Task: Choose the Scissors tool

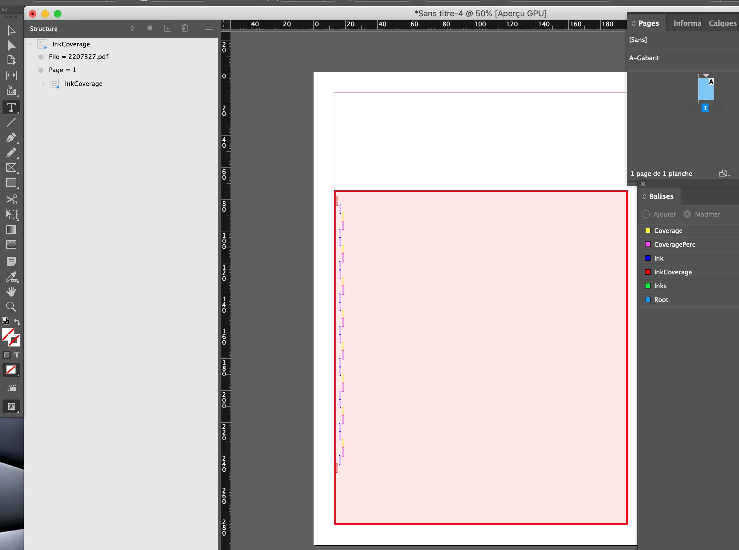Action: 11,199
